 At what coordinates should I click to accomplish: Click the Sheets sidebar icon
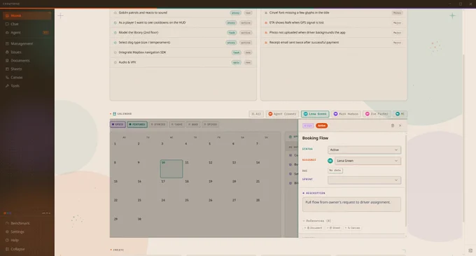7,69
